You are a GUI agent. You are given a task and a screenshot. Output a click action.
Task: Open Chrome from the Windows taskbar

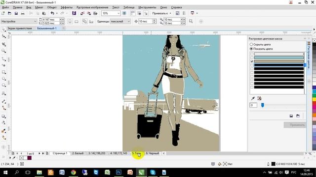tap(74, 172)
